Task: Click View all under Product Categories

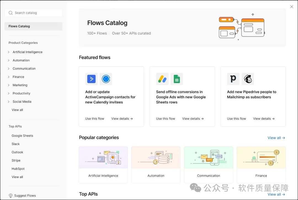Action: point(17,110)
